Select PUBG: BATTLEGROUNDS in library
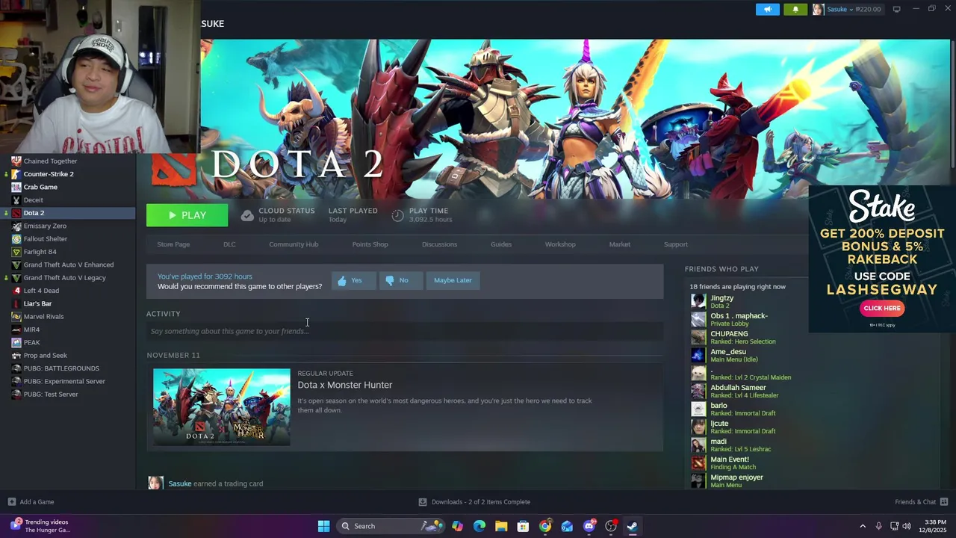 tap(61, 368)
